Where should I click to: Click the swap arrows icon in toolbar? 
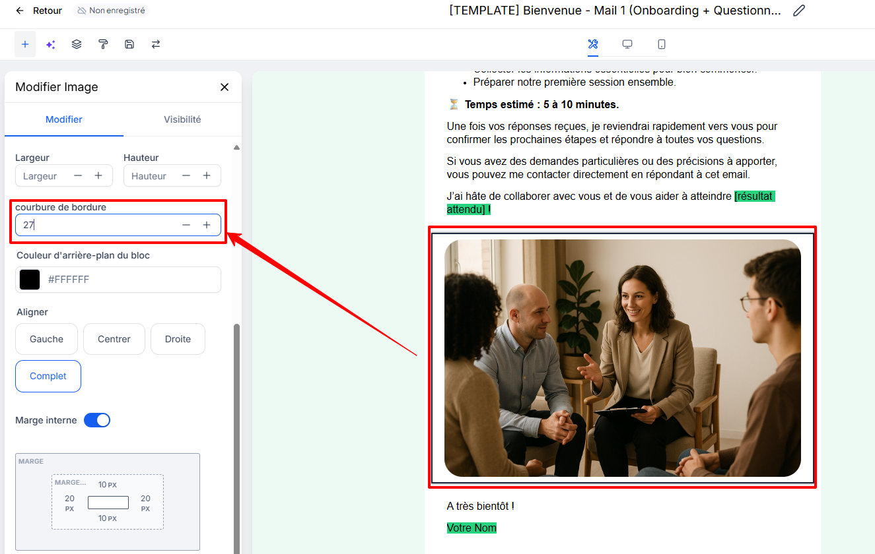click(156, 44)
